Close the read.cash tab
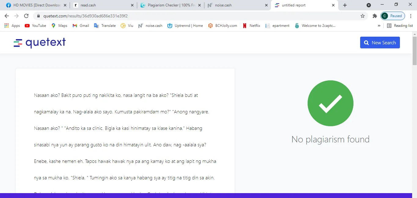Image resolution: width=417 pixels, height=198 pixels. (x=132, y=5)
